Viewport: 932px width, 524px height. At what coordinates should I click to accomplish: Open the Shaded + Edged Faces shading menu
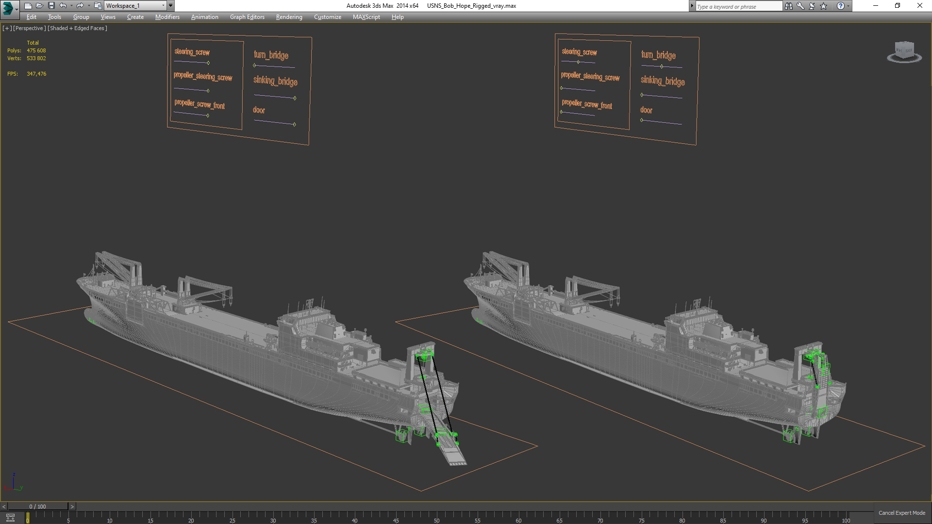[x=77, y=28]
